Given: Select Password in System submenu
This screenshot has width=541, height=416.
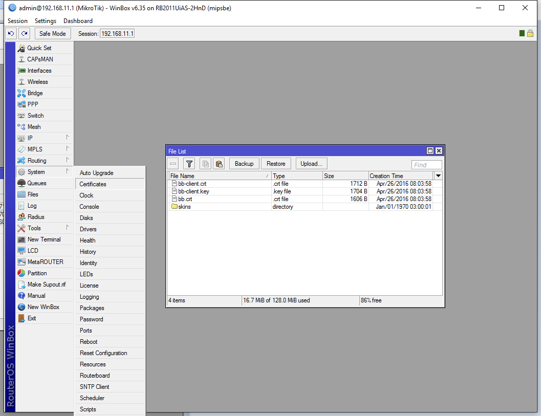Looking at the screenshot, I should click(x=110, y=319).
